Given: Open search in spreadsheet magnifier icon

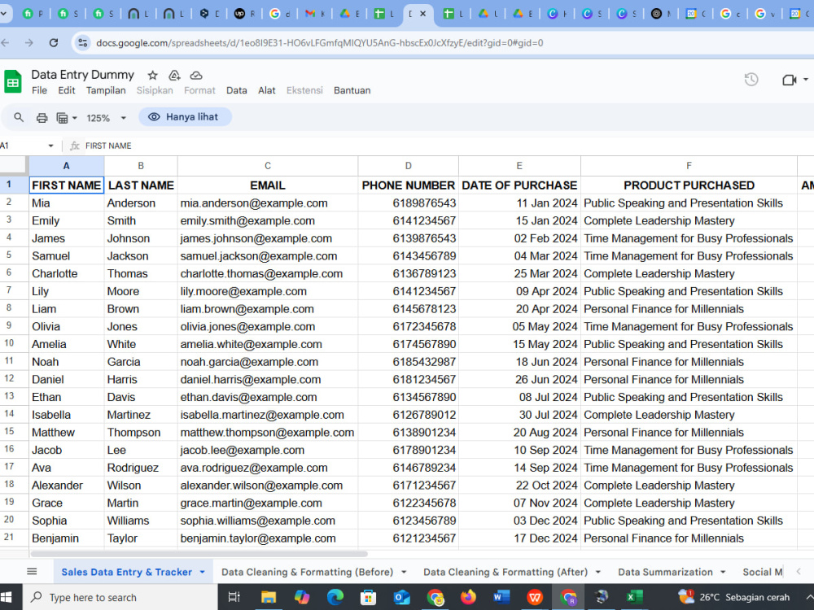Looking at the screenshot, I should click(x=19, y=117).
